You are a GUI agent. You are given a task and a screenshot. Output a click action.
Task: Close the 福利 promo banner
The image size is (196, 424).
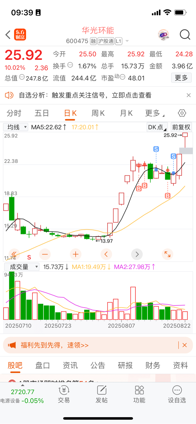(185, 345)
